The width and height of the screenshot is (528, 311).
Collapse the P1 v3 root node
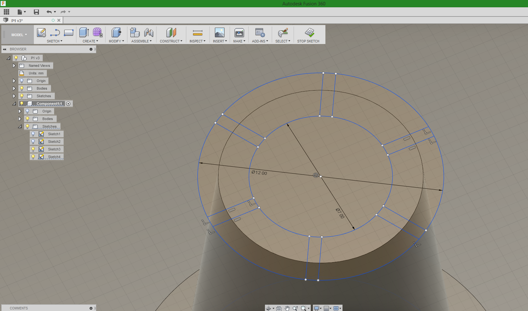tap(9, 58)
